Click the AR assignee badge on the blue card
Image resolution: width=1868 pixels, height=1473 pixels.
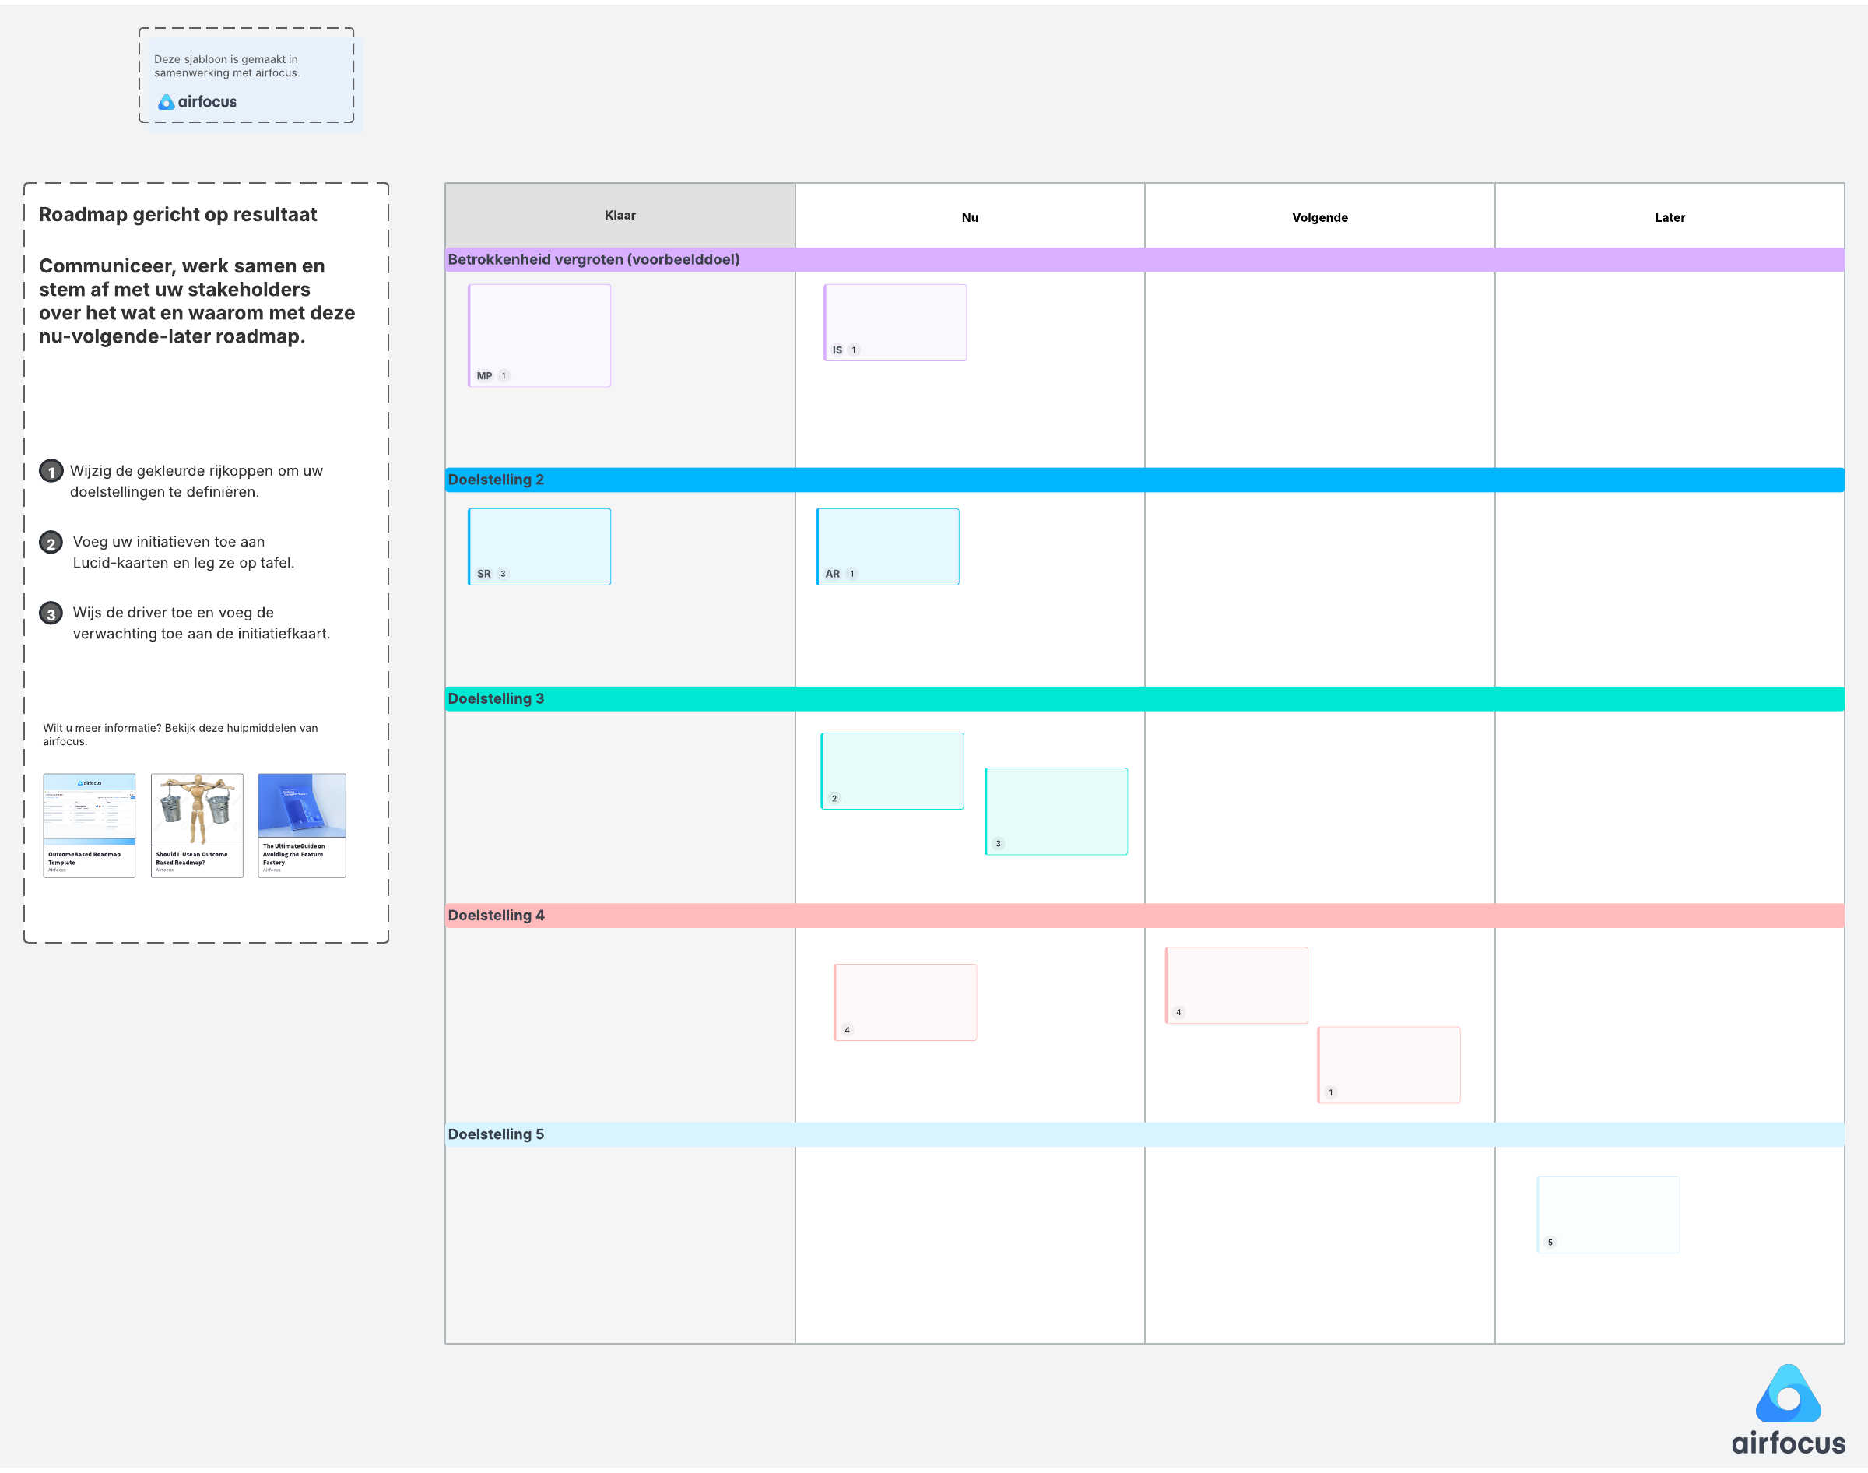coord(832,574)
